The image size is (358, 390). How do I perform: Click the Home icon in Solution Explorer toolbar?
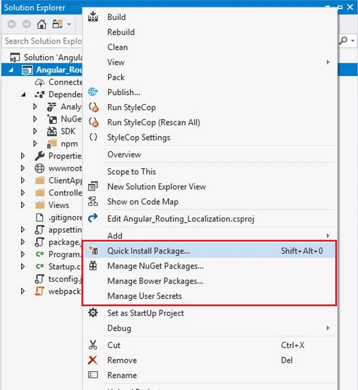(x=41, y=24)
